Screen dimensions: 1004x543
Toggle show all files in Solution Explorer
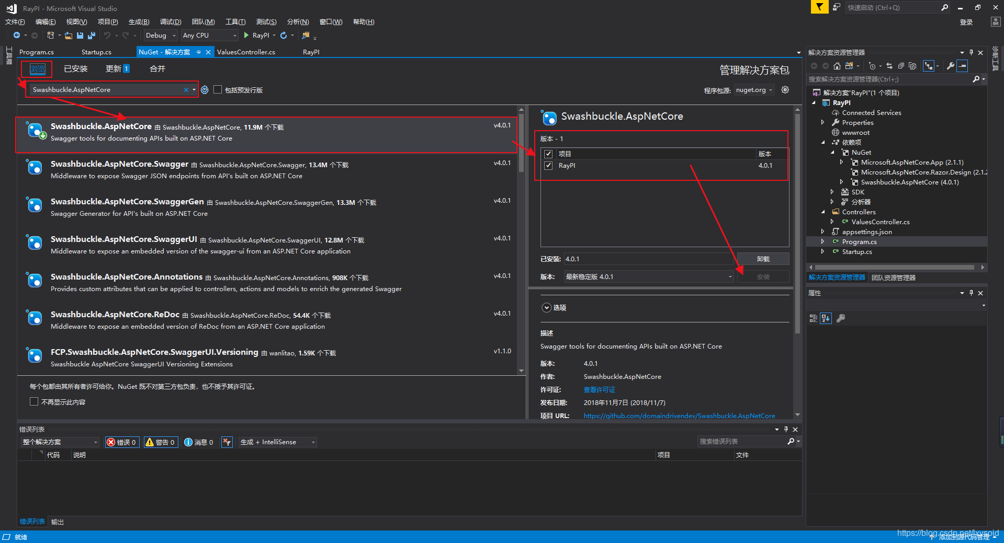pos(912,66)
